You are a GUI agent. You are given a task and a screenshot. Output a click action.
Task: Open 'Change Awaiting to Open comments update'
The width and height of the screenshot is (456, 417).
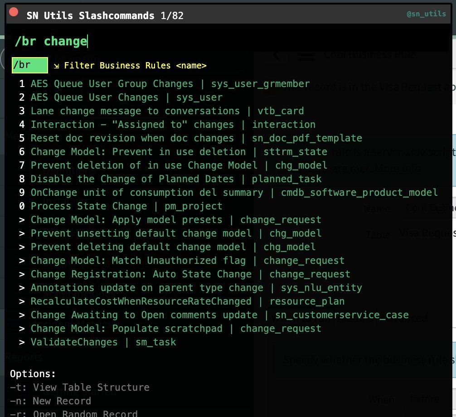219,315
